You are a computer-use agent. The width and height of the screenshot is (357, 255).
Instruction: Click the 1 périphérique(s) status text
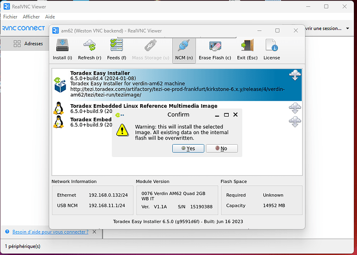[x=23, y=246]
